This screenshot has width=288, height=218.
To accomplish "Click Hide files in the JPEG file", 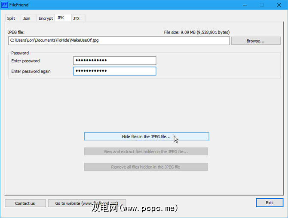I will coord(147,136).
